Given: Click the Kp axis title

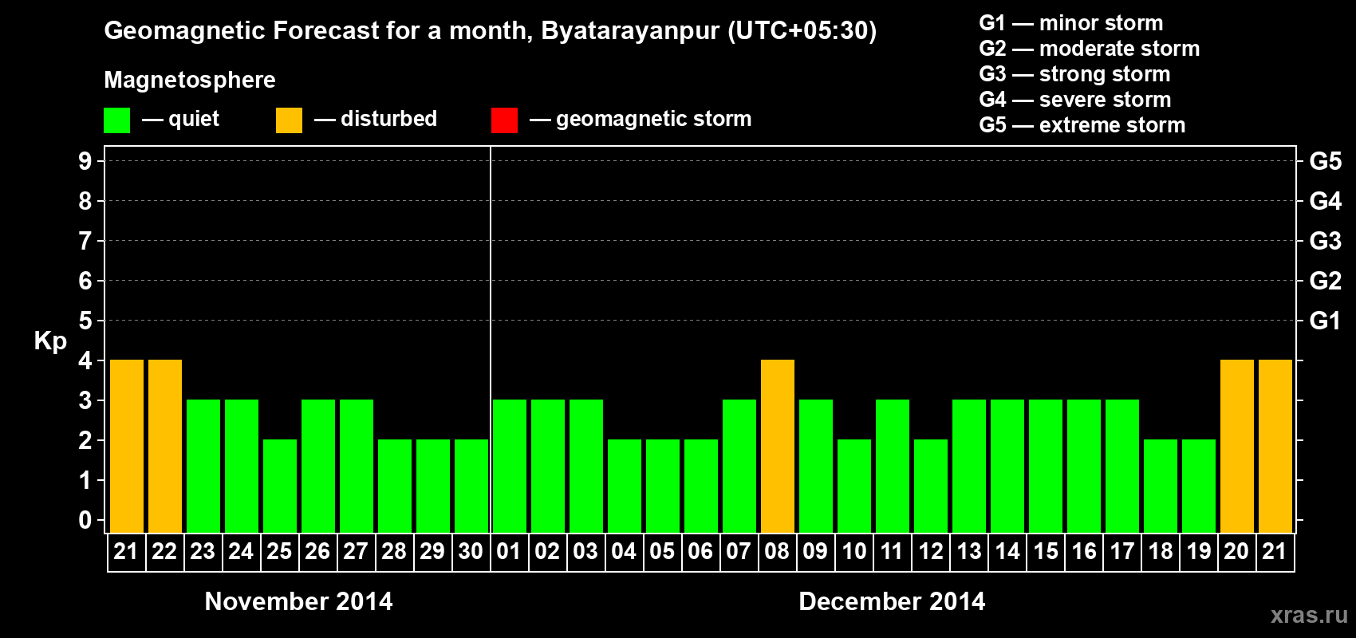Looking at the screenshot, I should (50, 341).
